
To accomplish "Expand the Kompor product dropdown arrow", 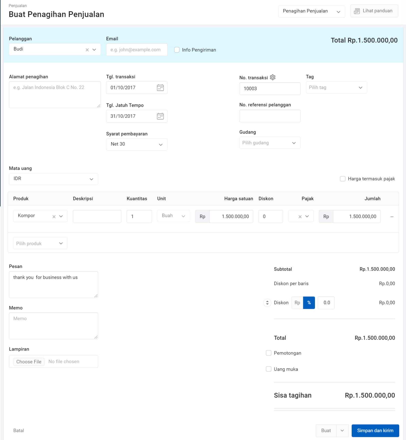I will (61, 216).
